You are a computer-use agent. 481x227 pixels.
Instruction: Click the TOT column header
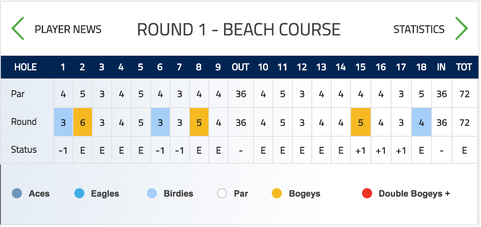464,67
